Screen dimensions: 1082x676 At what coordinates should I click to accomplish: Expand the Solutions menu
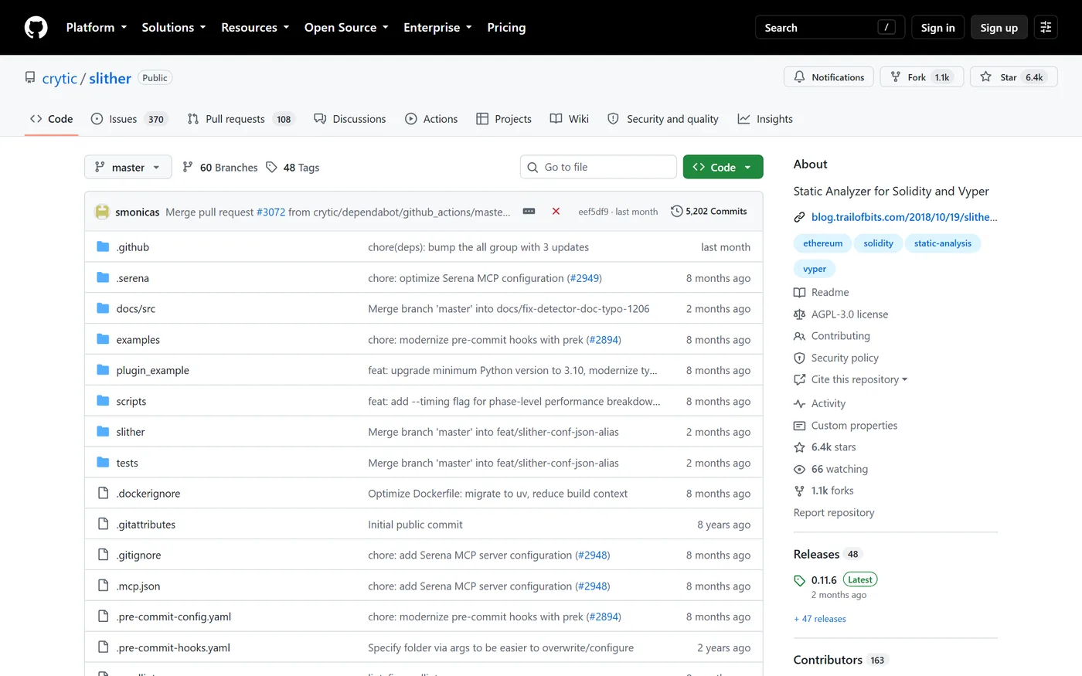pos(174,27)
